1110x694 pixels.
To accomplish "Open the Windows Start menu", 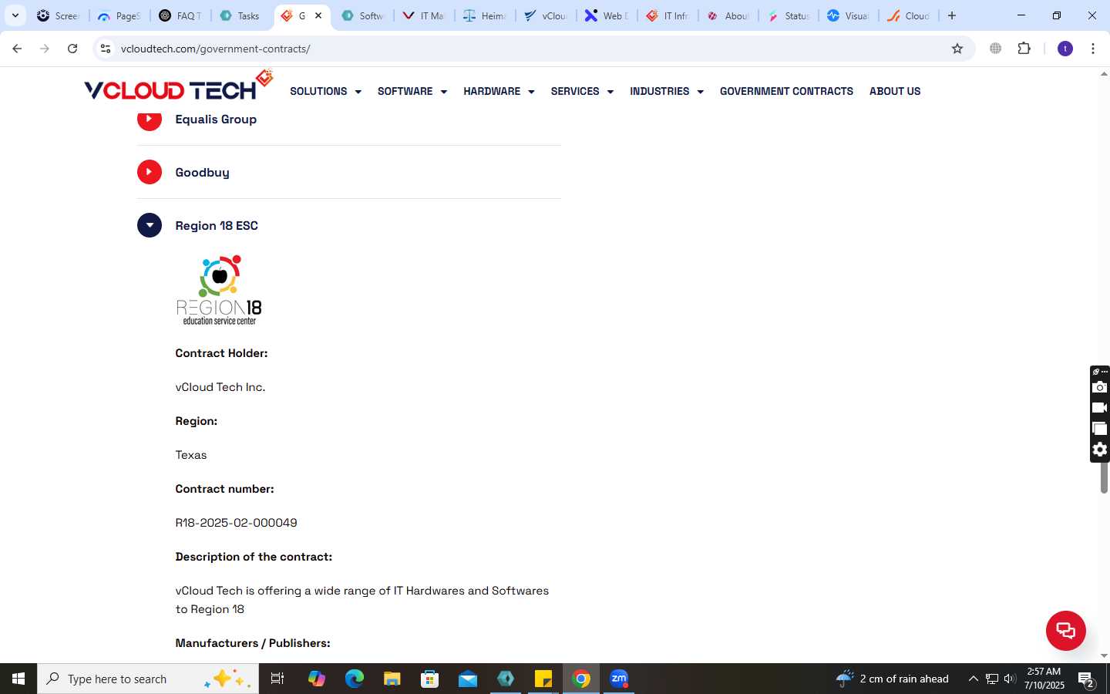I will pos(18,679).
